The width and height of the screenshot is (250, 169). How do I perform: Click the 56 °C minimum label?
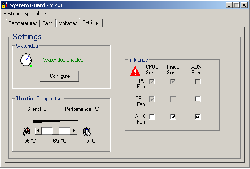30,141
